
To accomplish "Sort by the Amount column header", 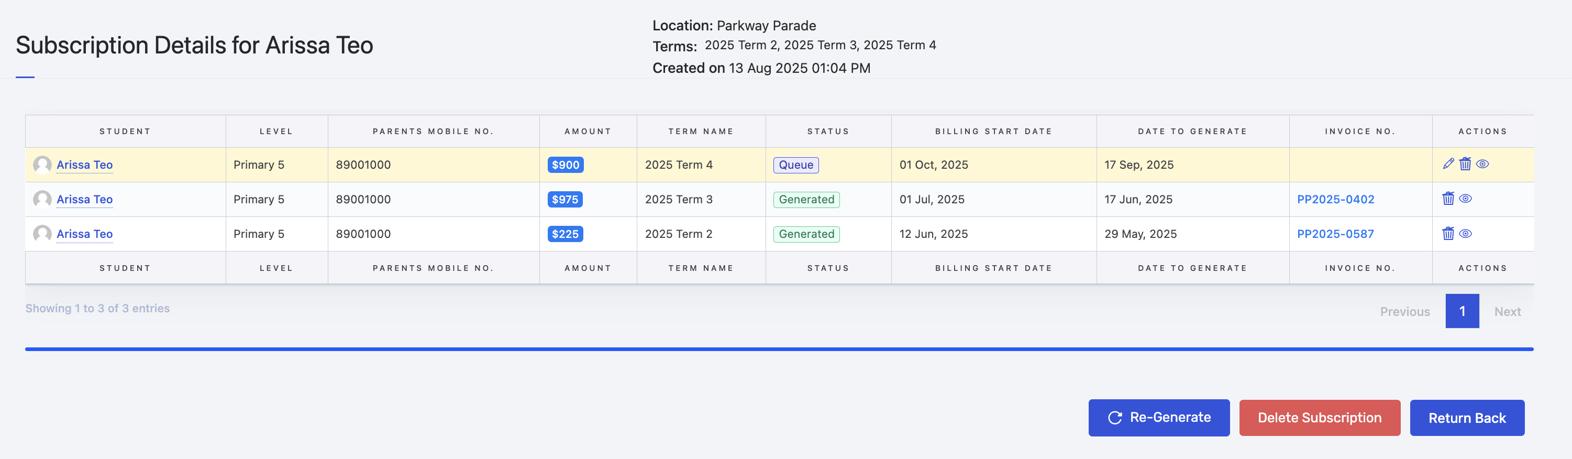I will click(587, 131).
